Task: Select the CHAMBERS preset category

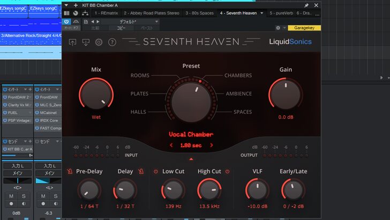Action: click(x=238, y=75)
